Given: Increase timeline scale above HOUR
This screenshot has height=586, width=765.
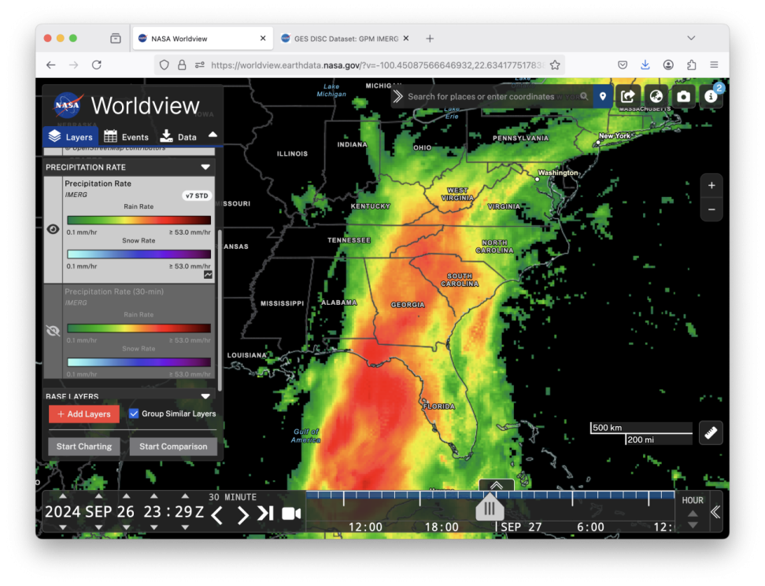Looking at the screenshot, I should (x=693, y=514).
